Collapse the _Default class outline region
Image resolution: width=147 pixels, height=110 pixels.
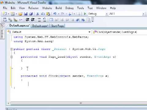12,49
